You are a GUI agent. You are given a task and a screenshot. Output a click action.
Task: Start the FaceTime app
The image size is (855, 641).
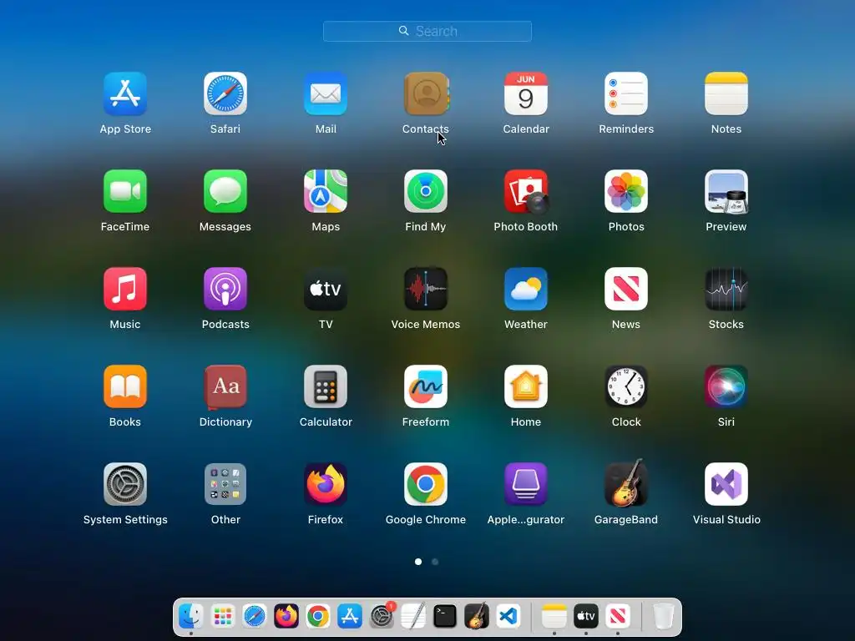tap(125, 191)
